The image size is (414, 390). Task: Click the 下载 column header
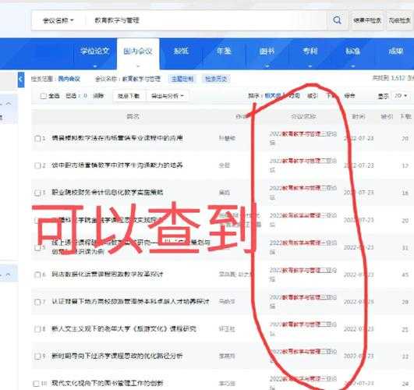click(x=405, y=116)
